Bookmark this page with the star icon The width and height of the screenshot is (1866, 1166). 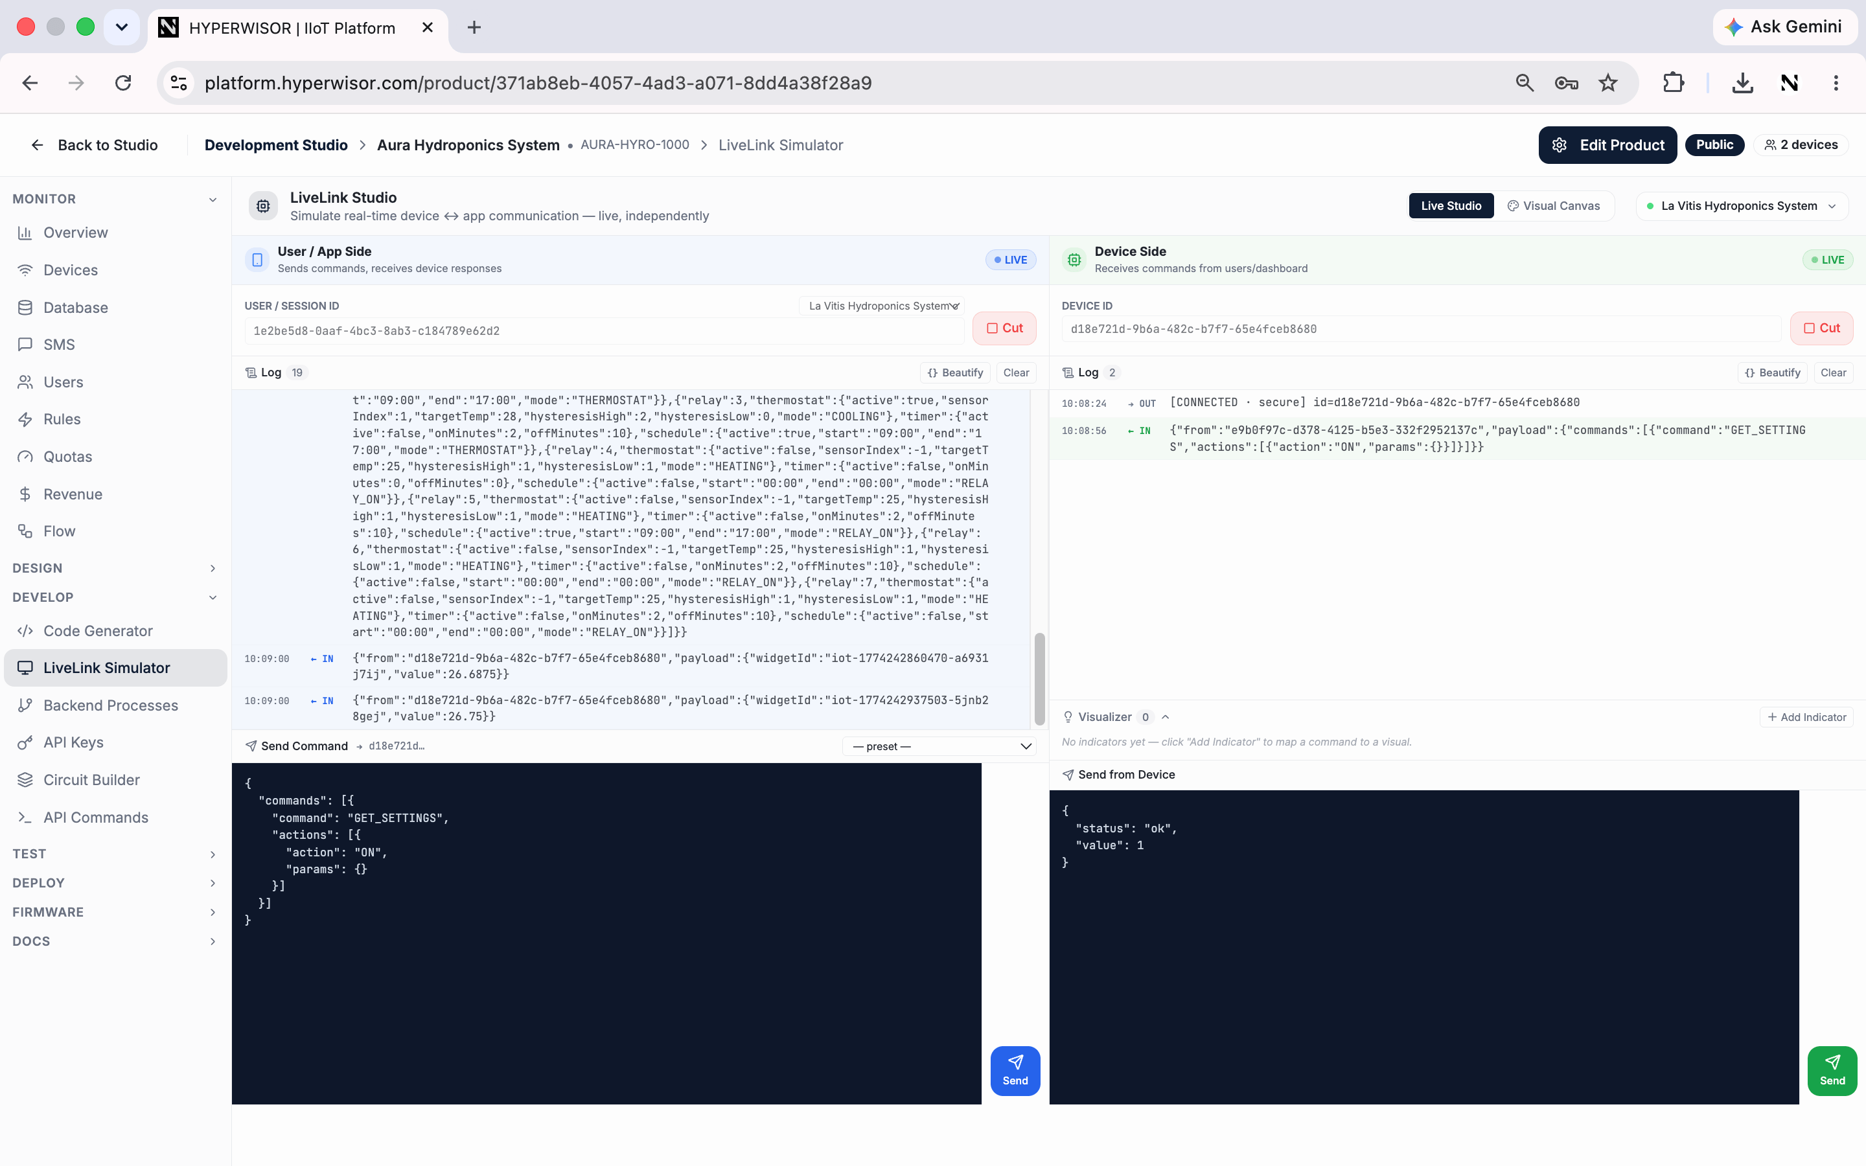pos(1607,82)
